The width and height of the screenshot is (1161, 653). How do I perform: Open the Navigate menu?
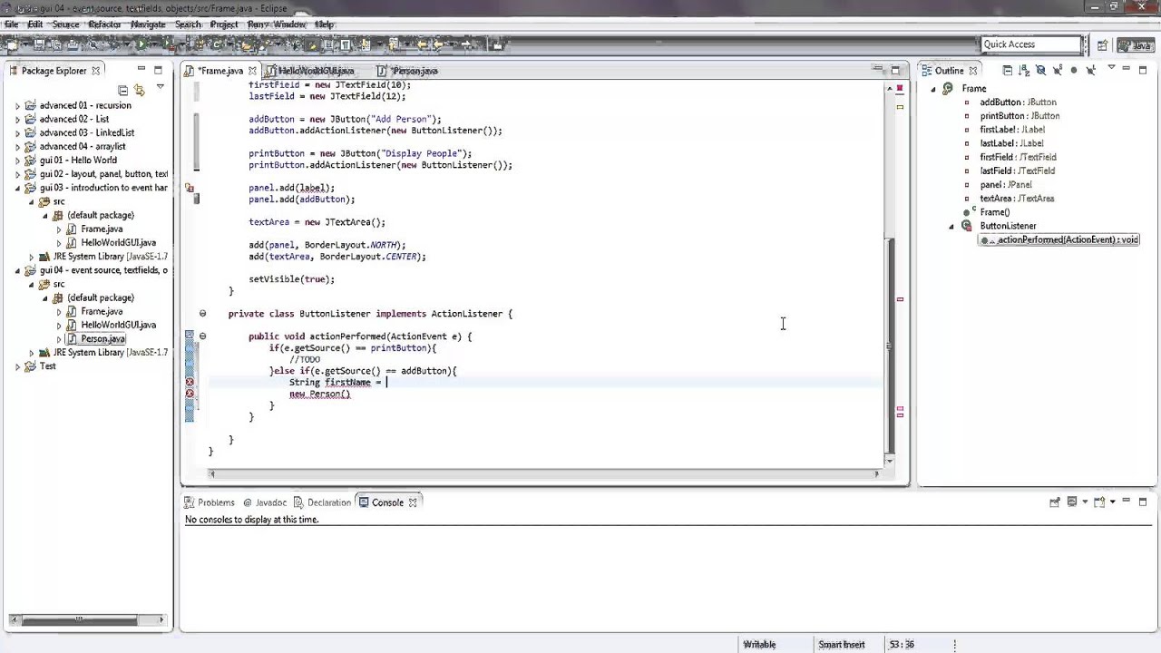point(148,24)
